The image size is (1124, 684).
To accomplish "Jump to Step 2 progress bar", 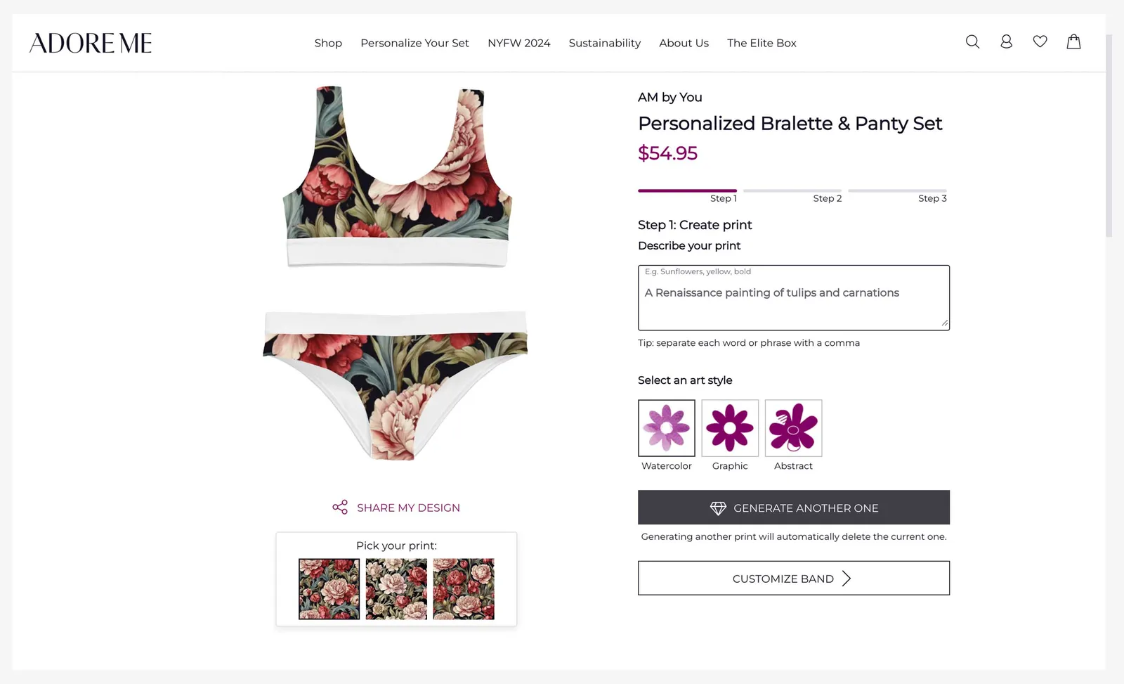I will [792, 191].
